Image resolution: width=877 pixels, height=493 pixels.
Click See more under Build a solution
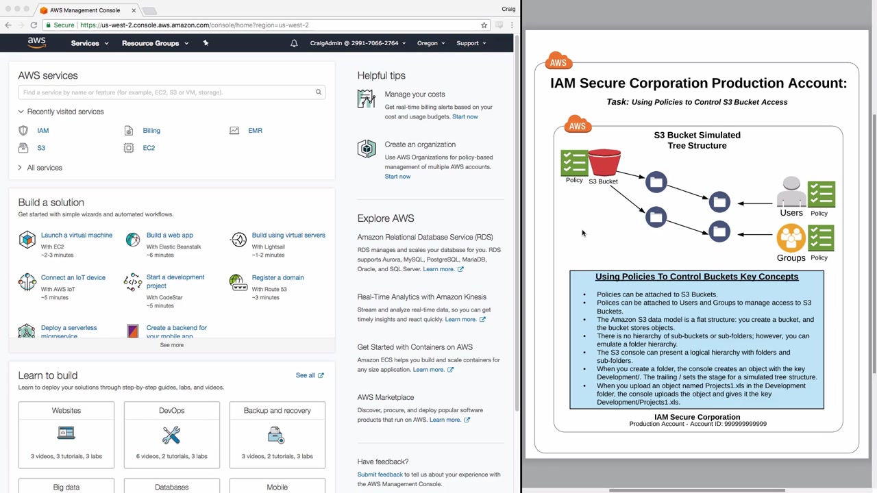[172, 345]
